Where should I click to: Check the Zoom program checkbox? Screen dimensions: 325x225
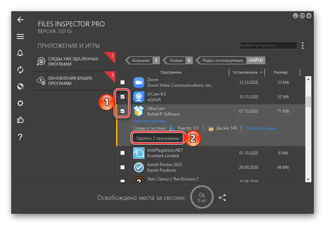pos(122,82)
